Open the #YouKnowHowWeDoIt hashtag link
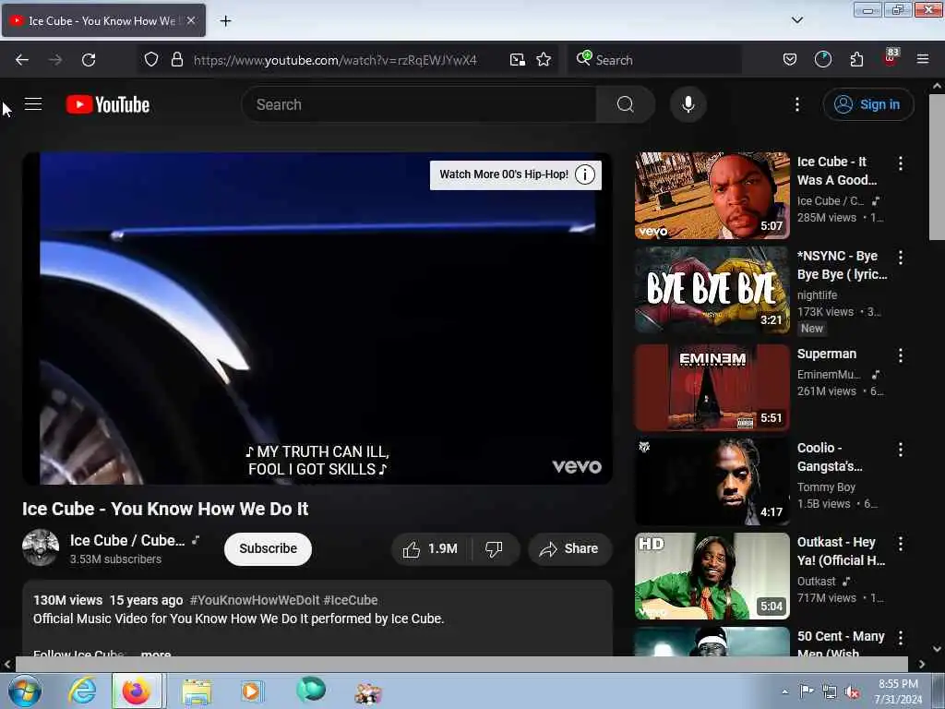The height and width of the screenshot is (709, 945). pyautogui.click(x=255, y=600)
